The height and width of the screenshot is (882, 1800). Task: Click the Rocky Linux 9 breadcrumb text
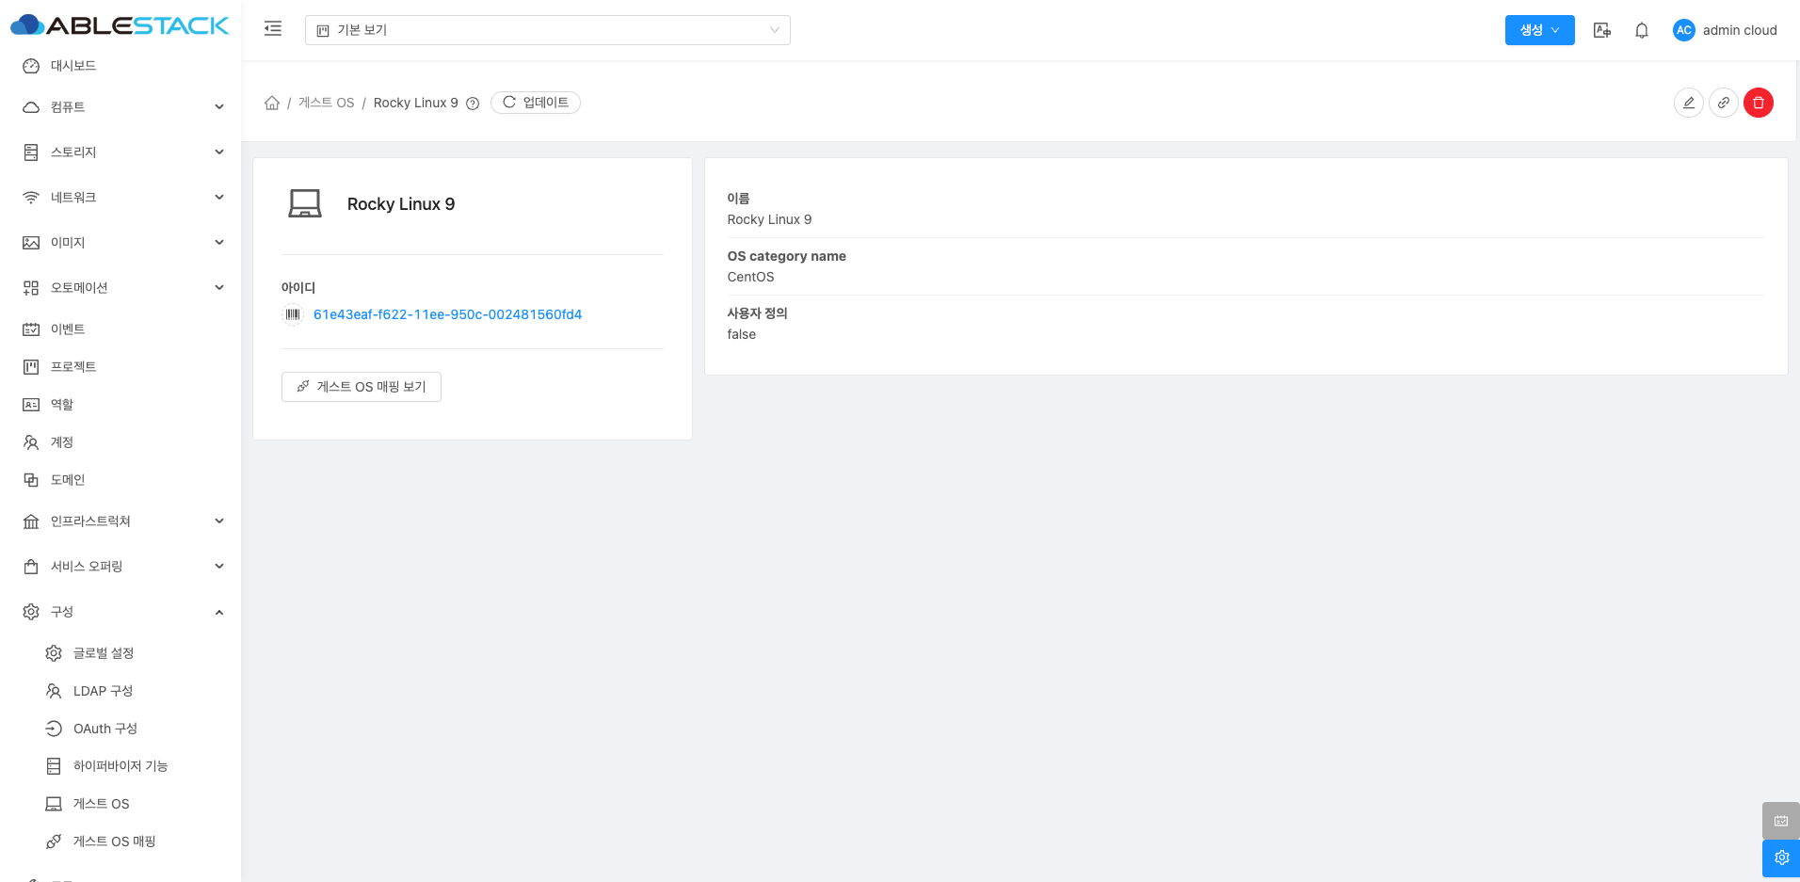tap(416, 103)
